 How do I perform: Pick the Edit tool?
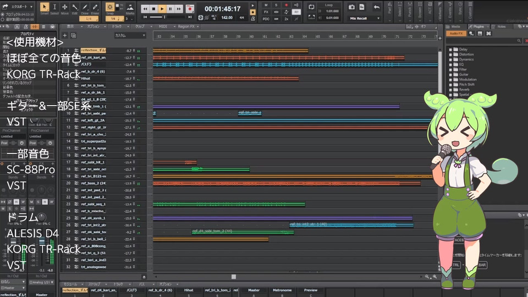click(x=75, y=7)
